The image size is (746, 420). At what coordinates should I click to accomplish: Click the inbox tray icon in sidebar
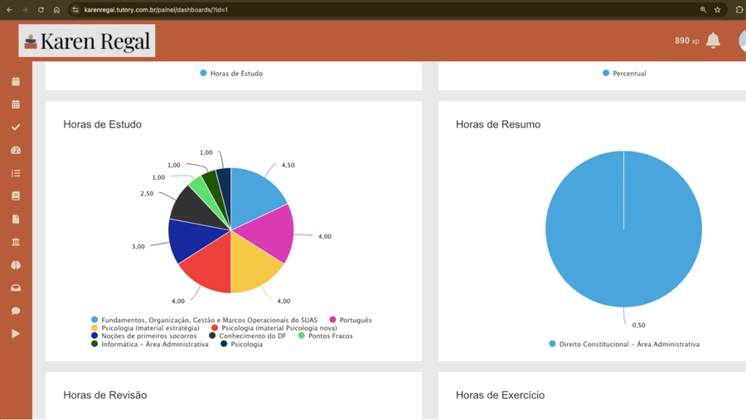(16, 287)
